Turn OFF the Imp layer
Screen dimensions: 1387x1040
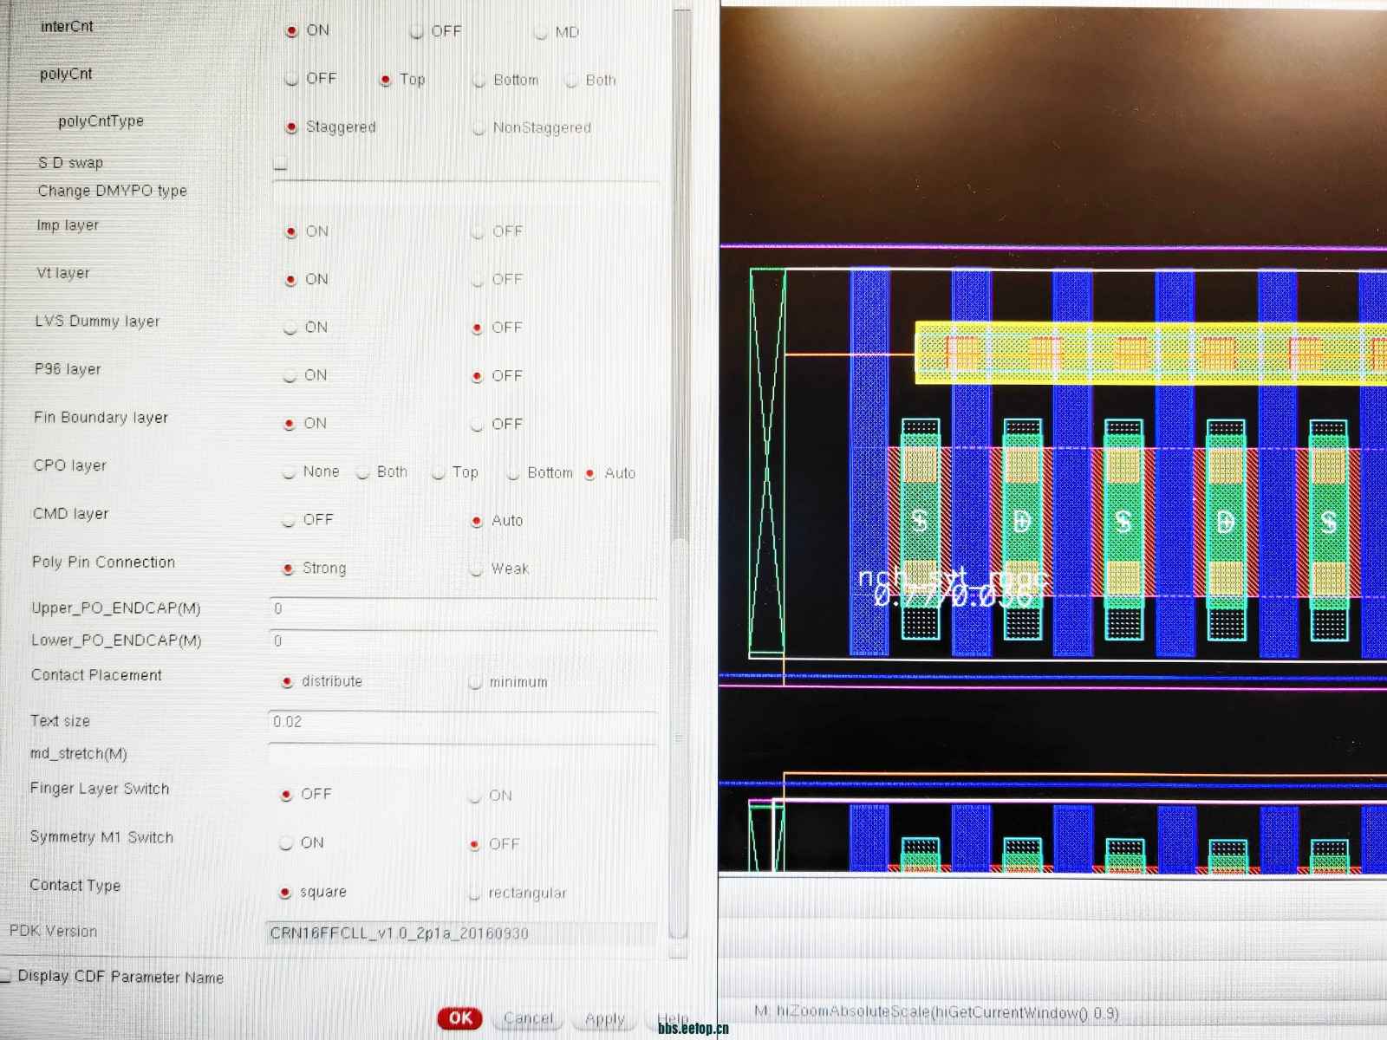coord(477,232)
